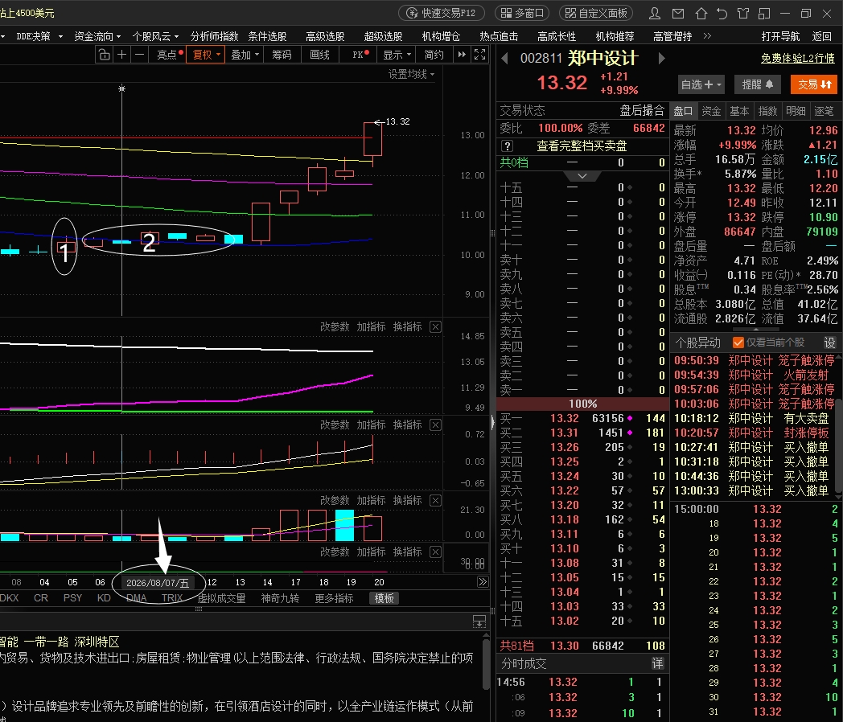The width and height of the screenshot is (843, 722).
Task: Open user account icon
Action: [x=655, y=13]
